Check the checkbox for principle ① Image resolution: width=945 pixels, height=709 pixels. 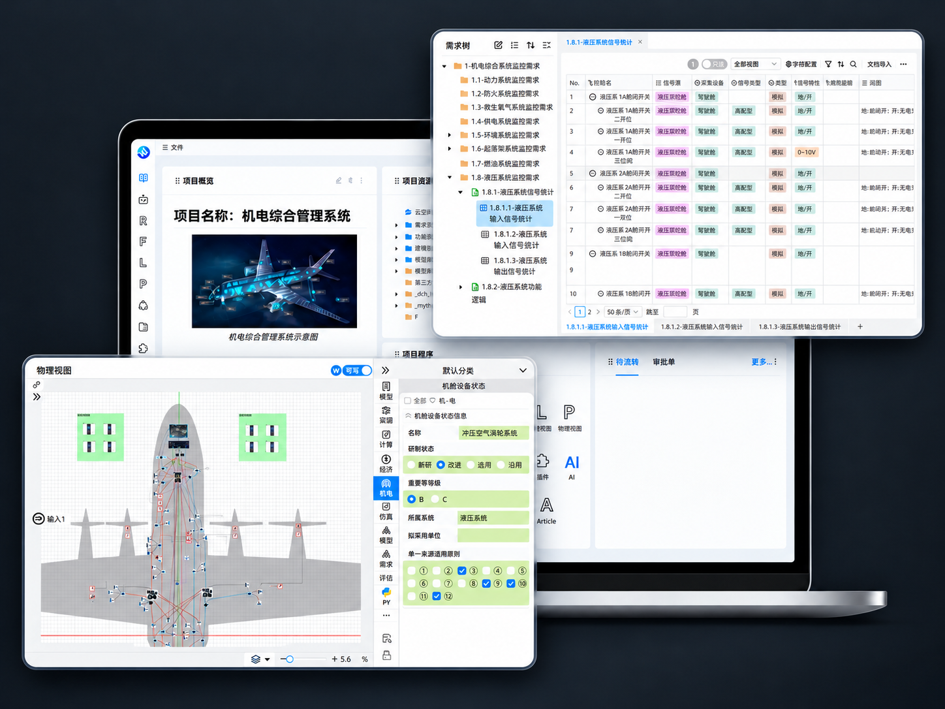pyautogui.click(x=412, y=571)
